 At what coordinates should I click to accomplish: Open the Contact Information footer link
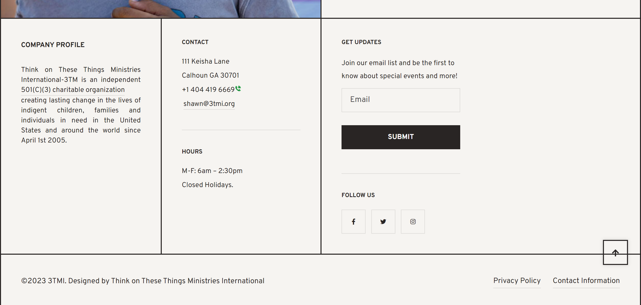586,280
